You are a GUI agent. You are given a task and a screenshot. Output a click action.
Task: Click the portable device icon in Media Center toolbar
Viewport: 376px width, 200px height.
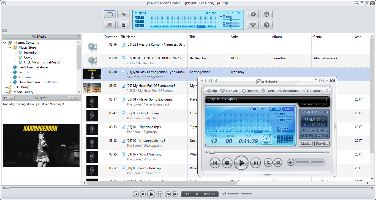tap(124, 25)
